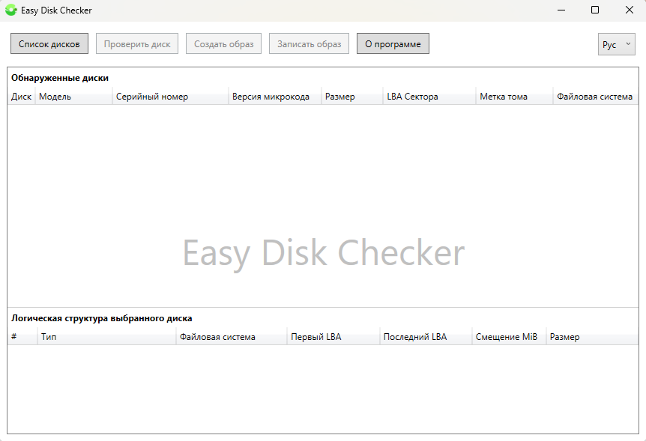
Task: Sort by the Диск column header
Action: pos(22,97)
